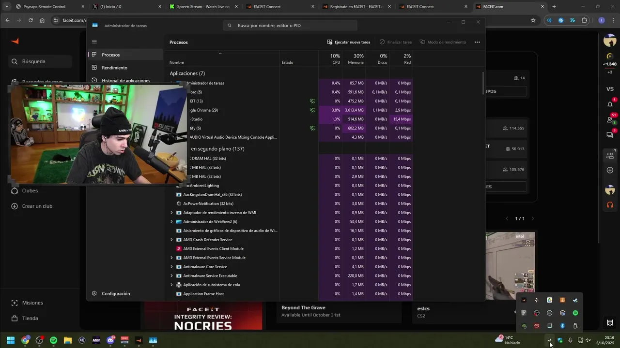Screen dimensions: 620x348
Task: Open File Explorer from taskbar
Action: (67, 340)
